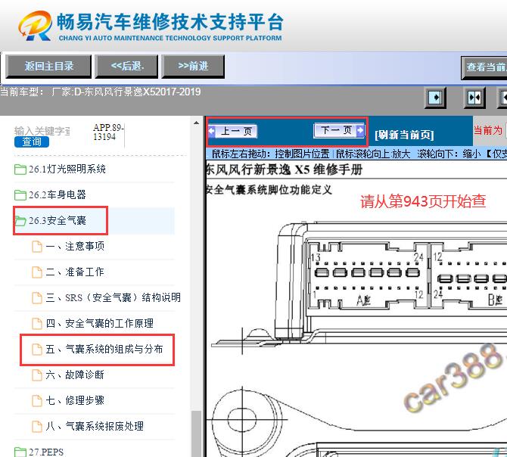This screenshot has width=507, height=457.
Task: Click the 查看当前 button at top right
Action: (x=484, y=67)
